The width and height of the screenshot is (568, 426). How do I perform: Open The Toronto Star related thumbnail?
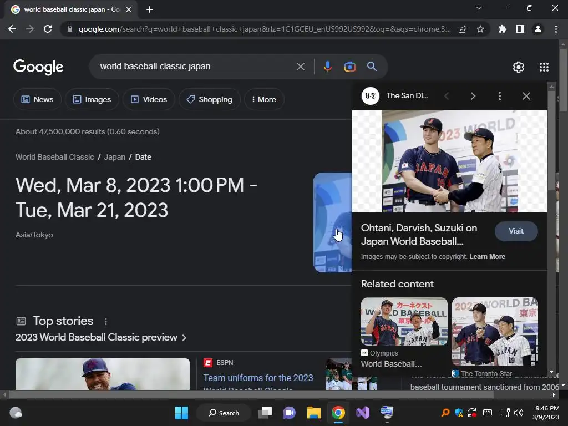495,332
